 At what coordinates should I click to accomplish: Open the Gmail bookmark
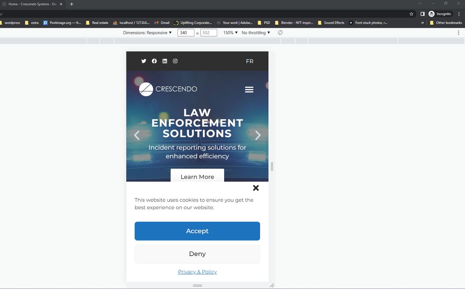(162, 22)
